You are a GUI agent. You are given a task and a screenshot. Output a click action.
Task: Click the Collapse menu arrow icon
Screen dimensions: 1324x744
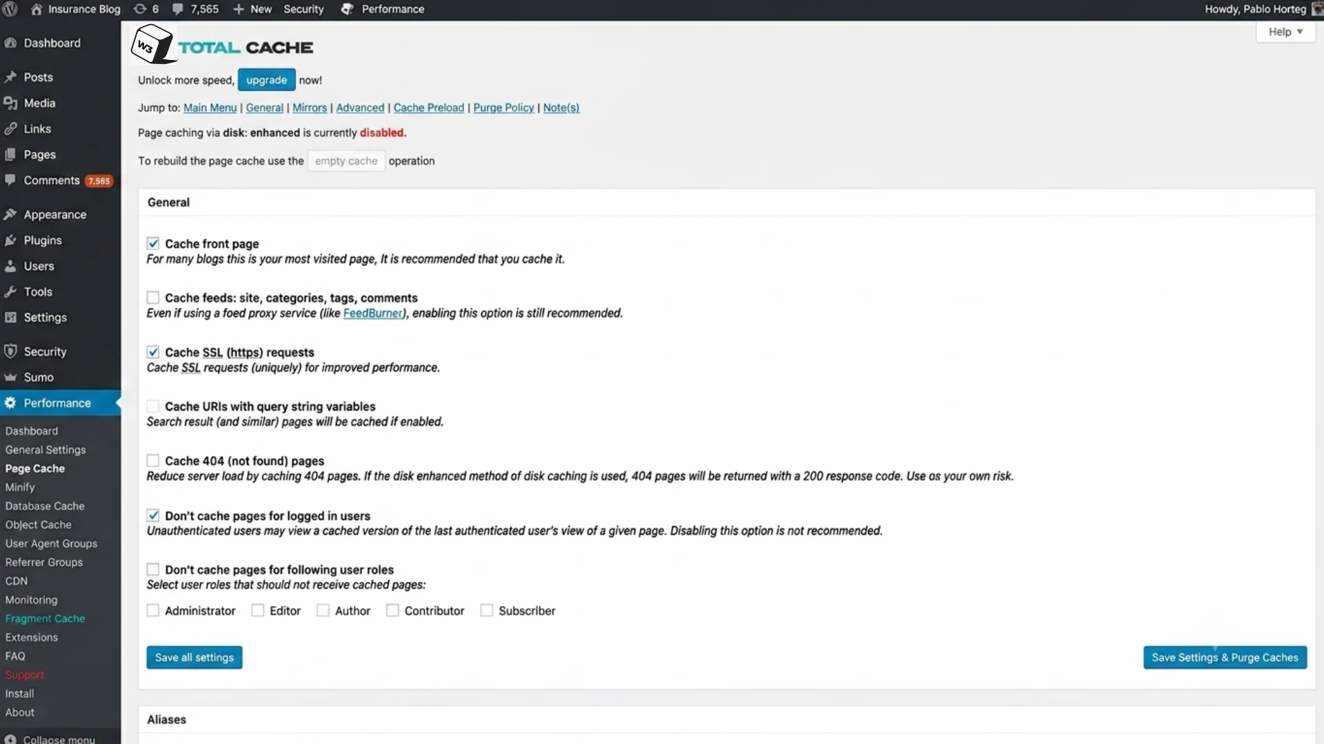click(10, 739)
